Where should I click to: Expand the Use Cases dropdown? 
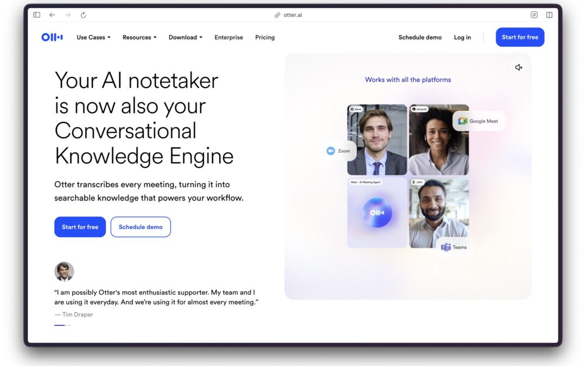(93, 37)
